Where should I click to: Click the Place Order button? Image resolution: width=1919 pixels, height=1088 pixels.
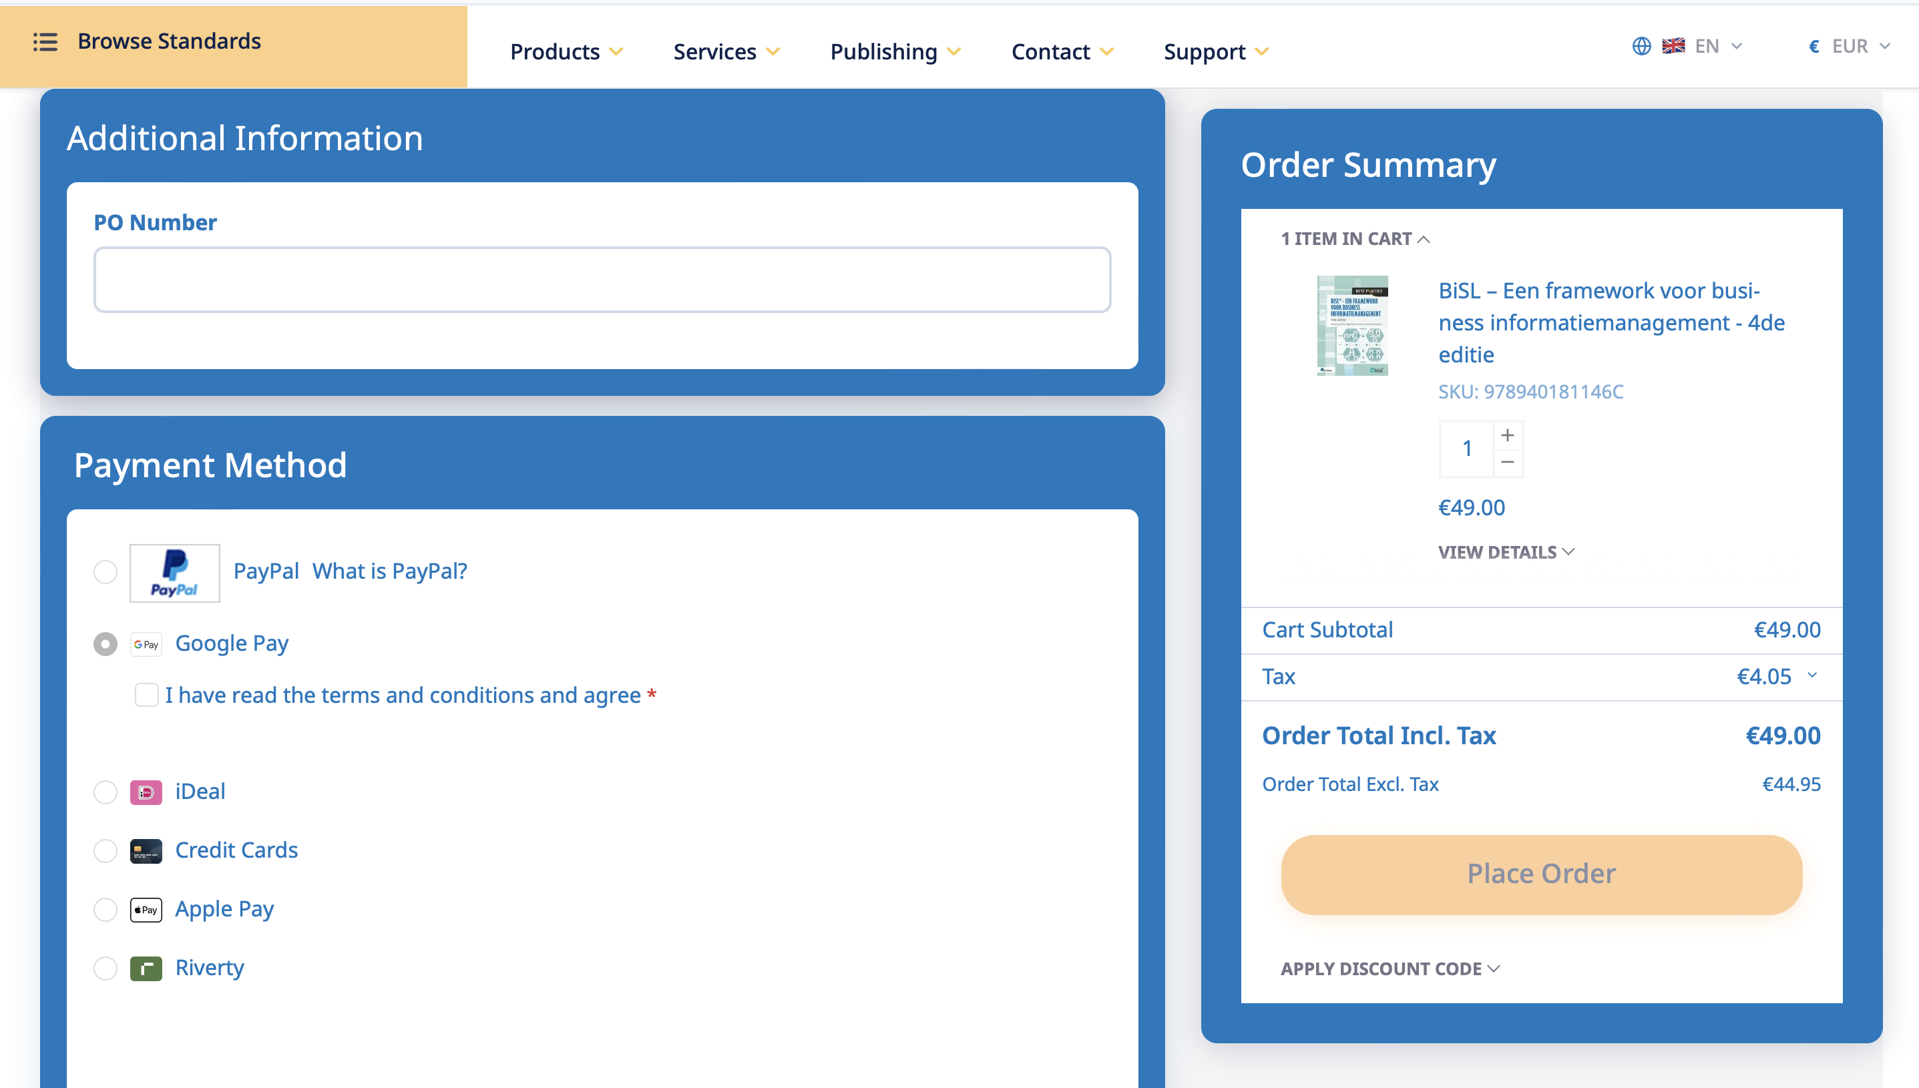pyautogui.click(x=1541, y=874)
